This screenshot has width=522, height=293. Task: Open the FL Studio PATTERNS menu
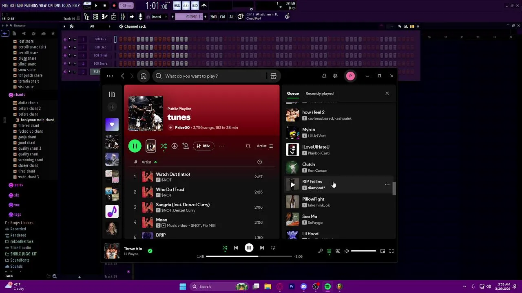point(31,6)
